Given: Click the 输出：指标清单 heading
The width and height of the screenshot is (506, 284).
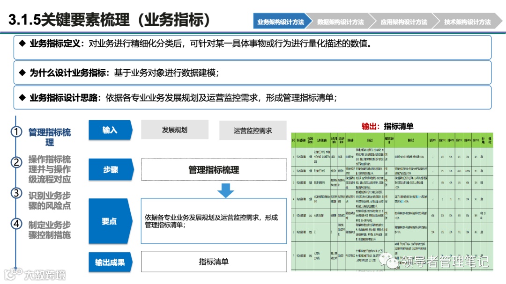Looking at the screenshot, I should (x=387, y=126).
